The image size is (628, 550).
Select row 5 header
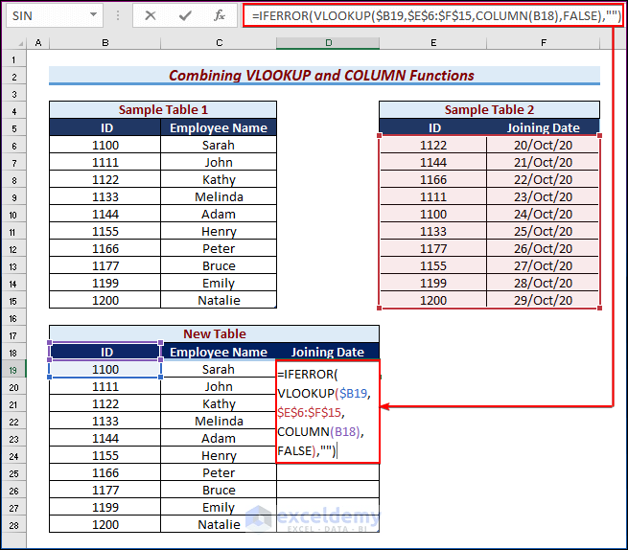pyautogui.click(x=14, y=129)
